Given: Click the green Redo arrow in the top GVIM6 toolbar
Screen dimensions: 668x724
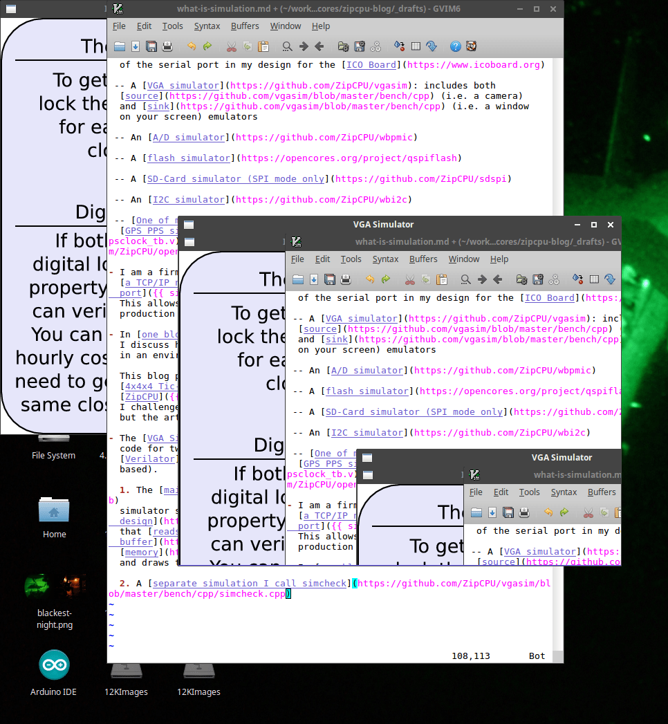Looking at the screenshot, I should pos(207,46).
